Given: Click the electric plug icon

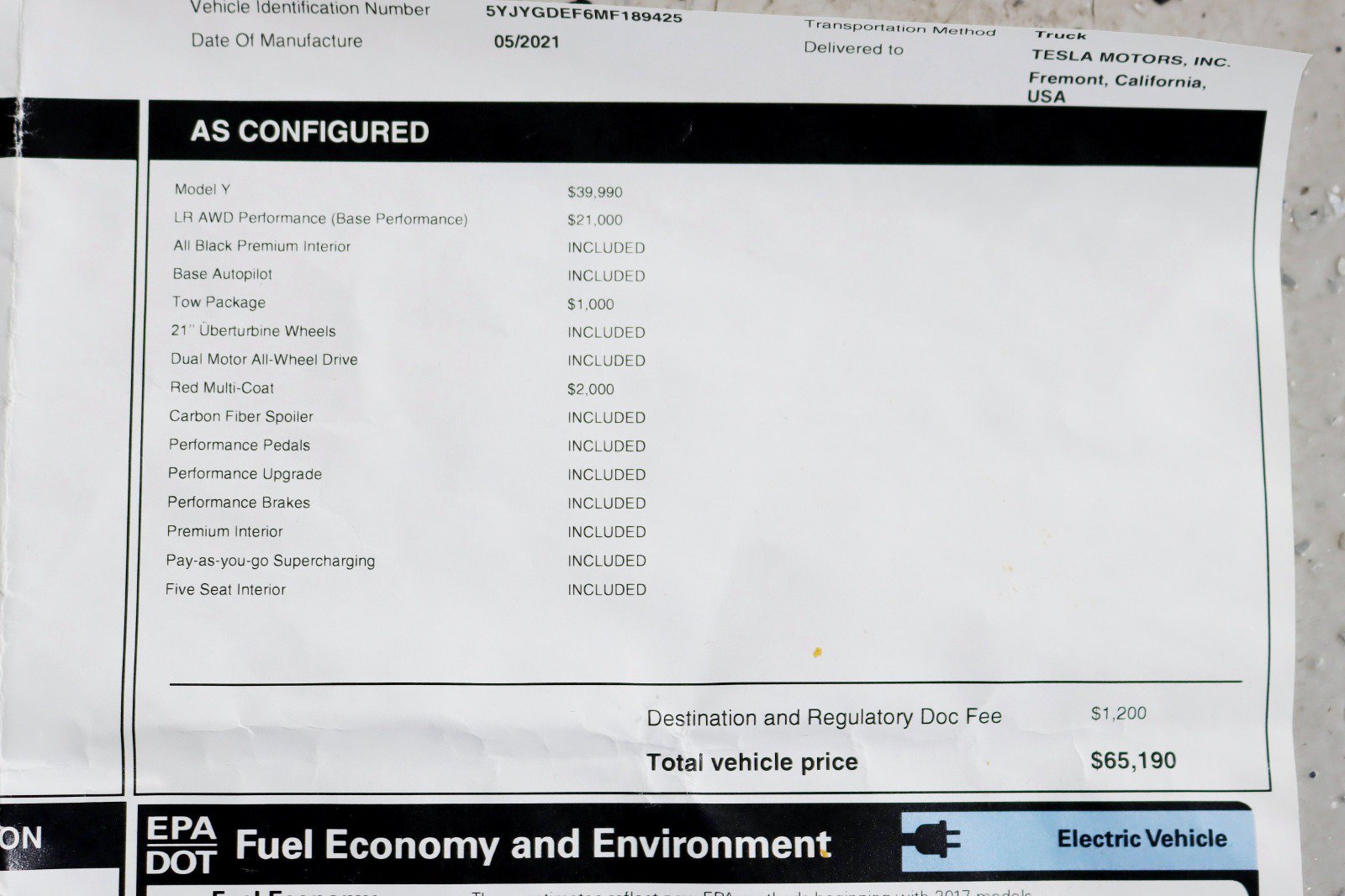Looking at the screenshot, I should pyautogui.click(x=931, y=840).
